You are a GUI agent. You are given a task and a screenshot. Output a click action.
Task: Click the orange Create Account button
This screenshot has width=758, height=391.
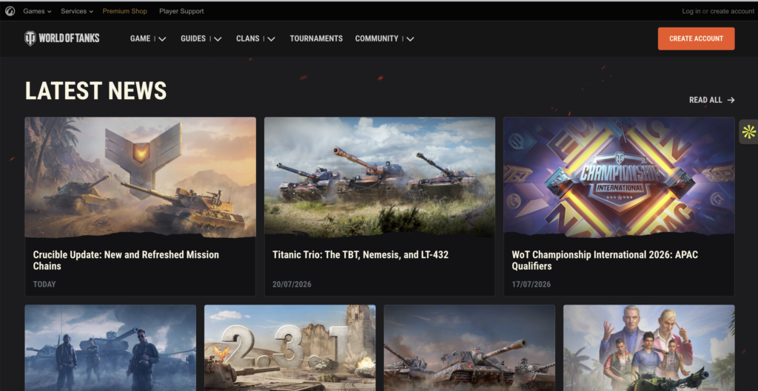click(696, 38)
